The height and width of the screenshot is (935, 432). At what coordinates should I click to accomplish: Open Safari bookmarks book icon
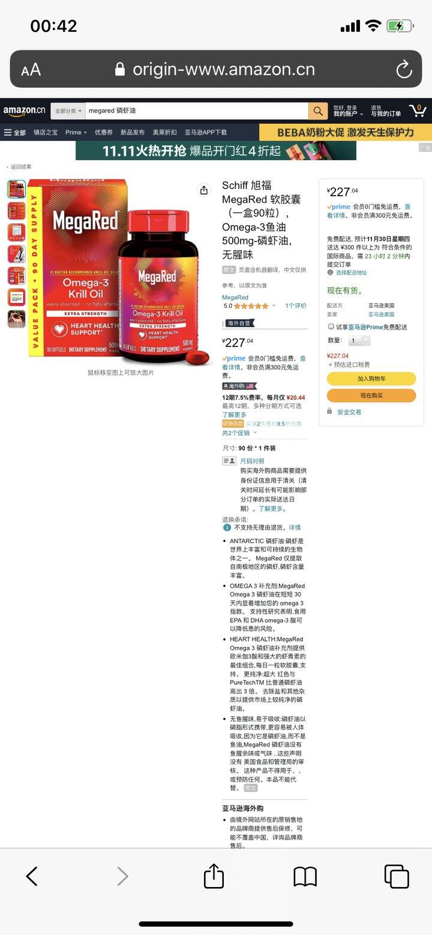305,877
